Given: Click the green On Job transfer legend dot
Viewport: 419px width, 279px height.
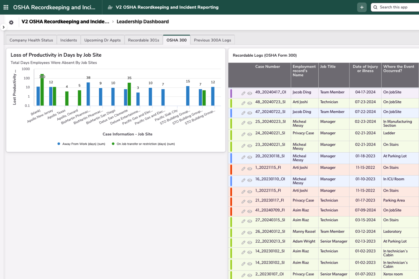Looking at the screenshot, I should tap(113, 144).
